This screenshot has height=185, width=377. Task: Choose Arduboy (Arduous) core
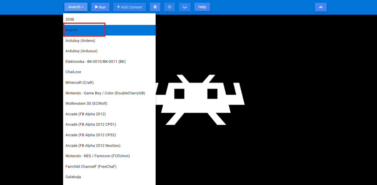click(x=81, y=51)
